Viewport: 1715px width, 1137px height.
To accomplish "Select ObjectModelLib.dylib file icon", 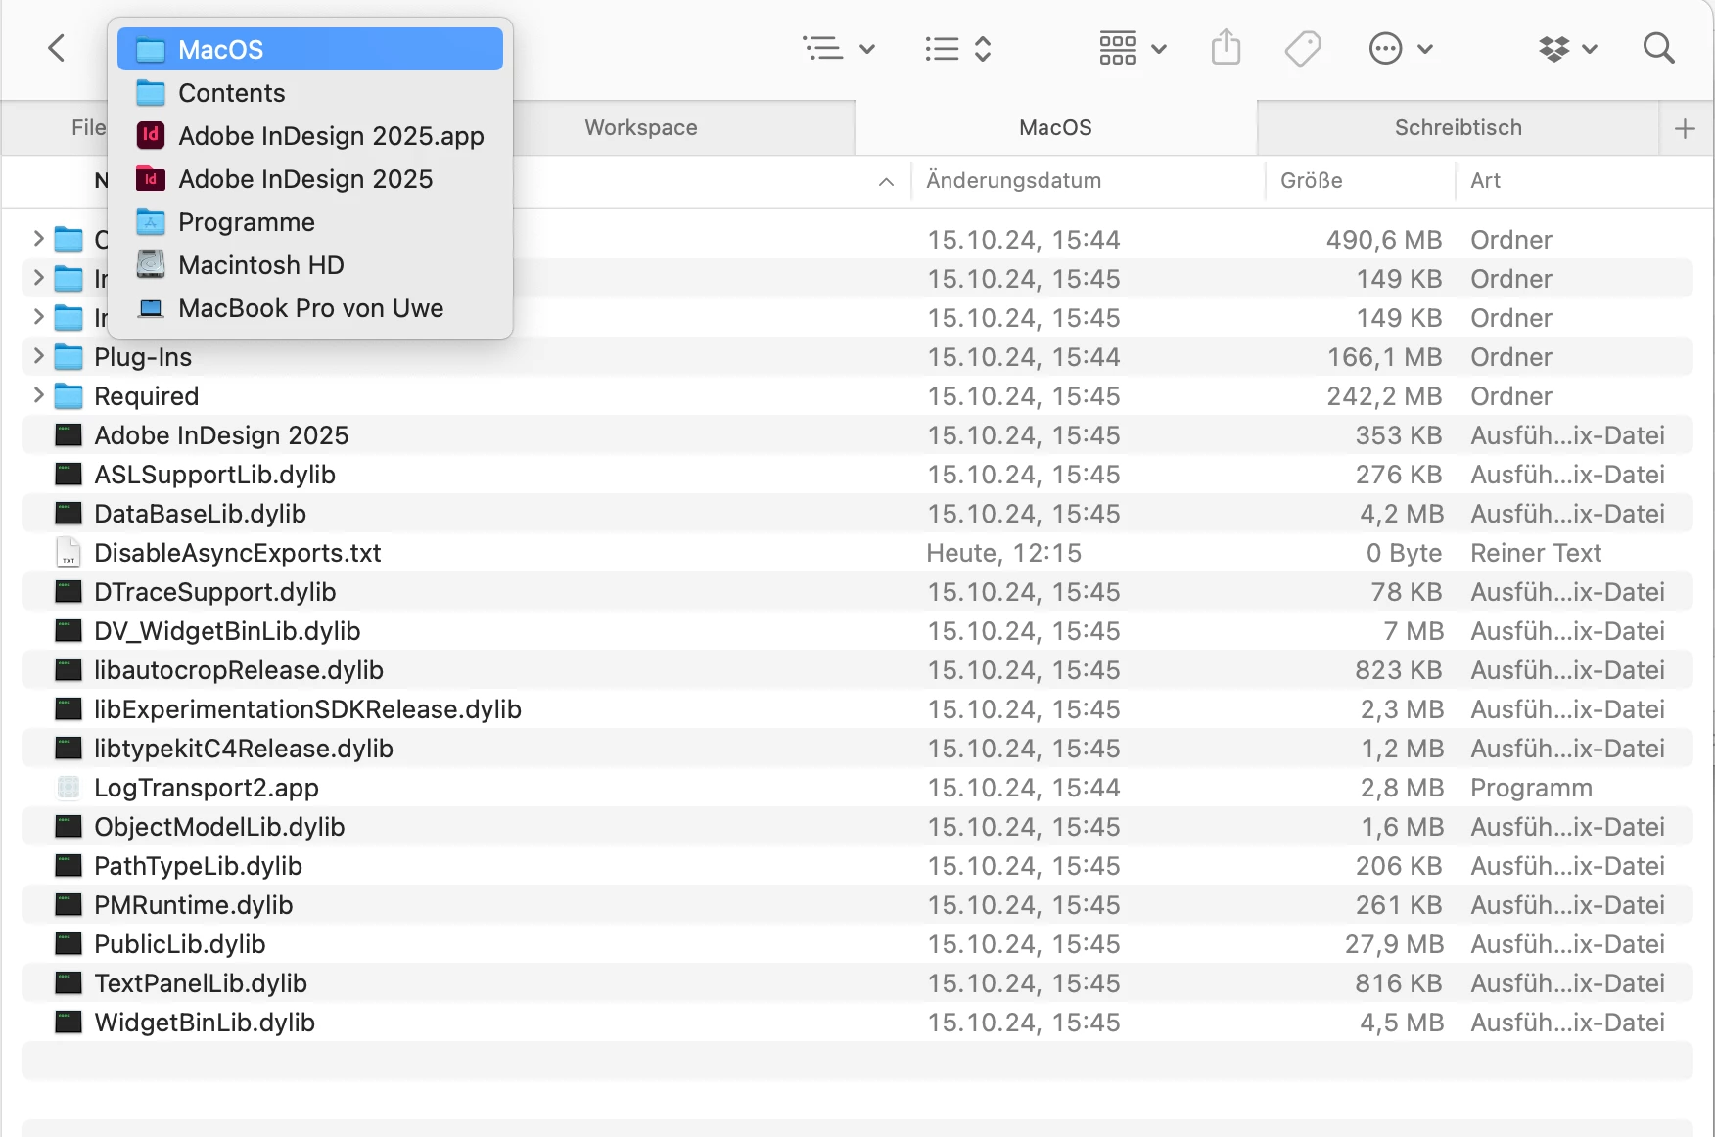I will 69,827.
